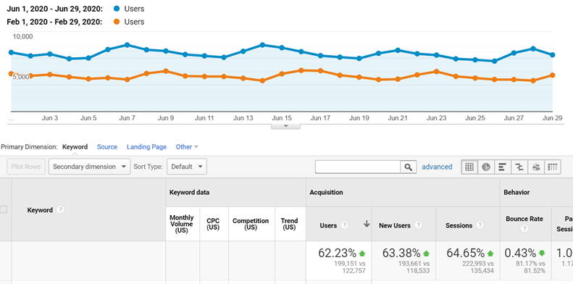Screen dimensions: 573x284
Task: Click the sort arrow in Users column
Action: pyautogui.click(x=367, y=225)
